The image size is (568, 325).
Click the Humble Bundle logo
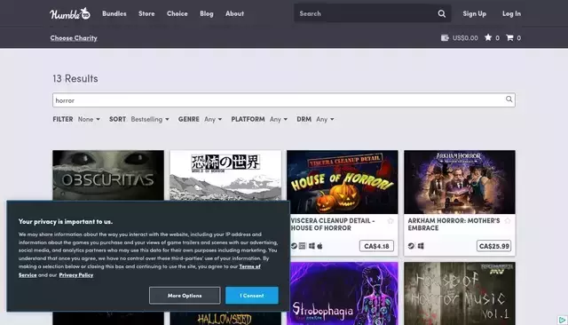(70, 14)
